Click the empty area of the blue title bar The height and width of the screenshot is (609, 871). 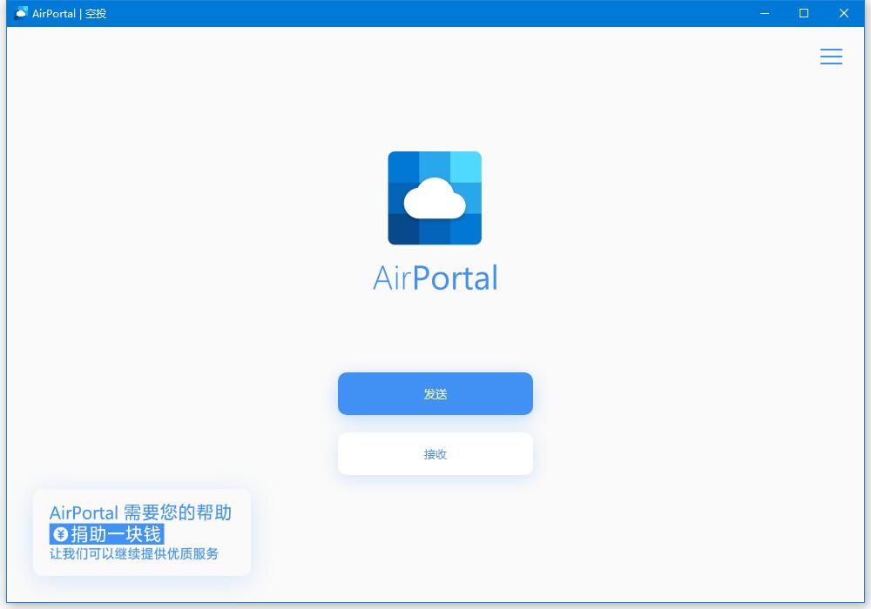click(x=422, y=13)
